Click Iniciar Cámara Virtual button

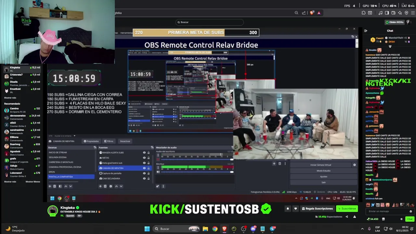pos(320,165)
